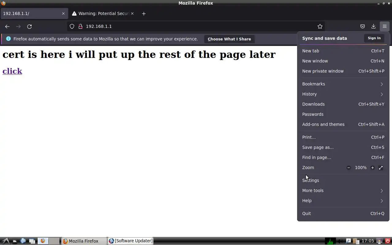
Task: Launch web browser globe icon in panel
Action: click(23, 241)
